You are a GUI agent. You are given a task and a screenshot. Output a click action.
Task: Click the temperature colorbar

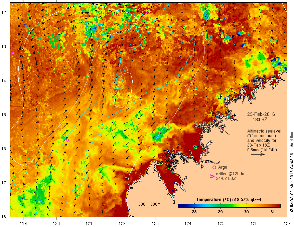pyautogui.click(x=229, y=206)
